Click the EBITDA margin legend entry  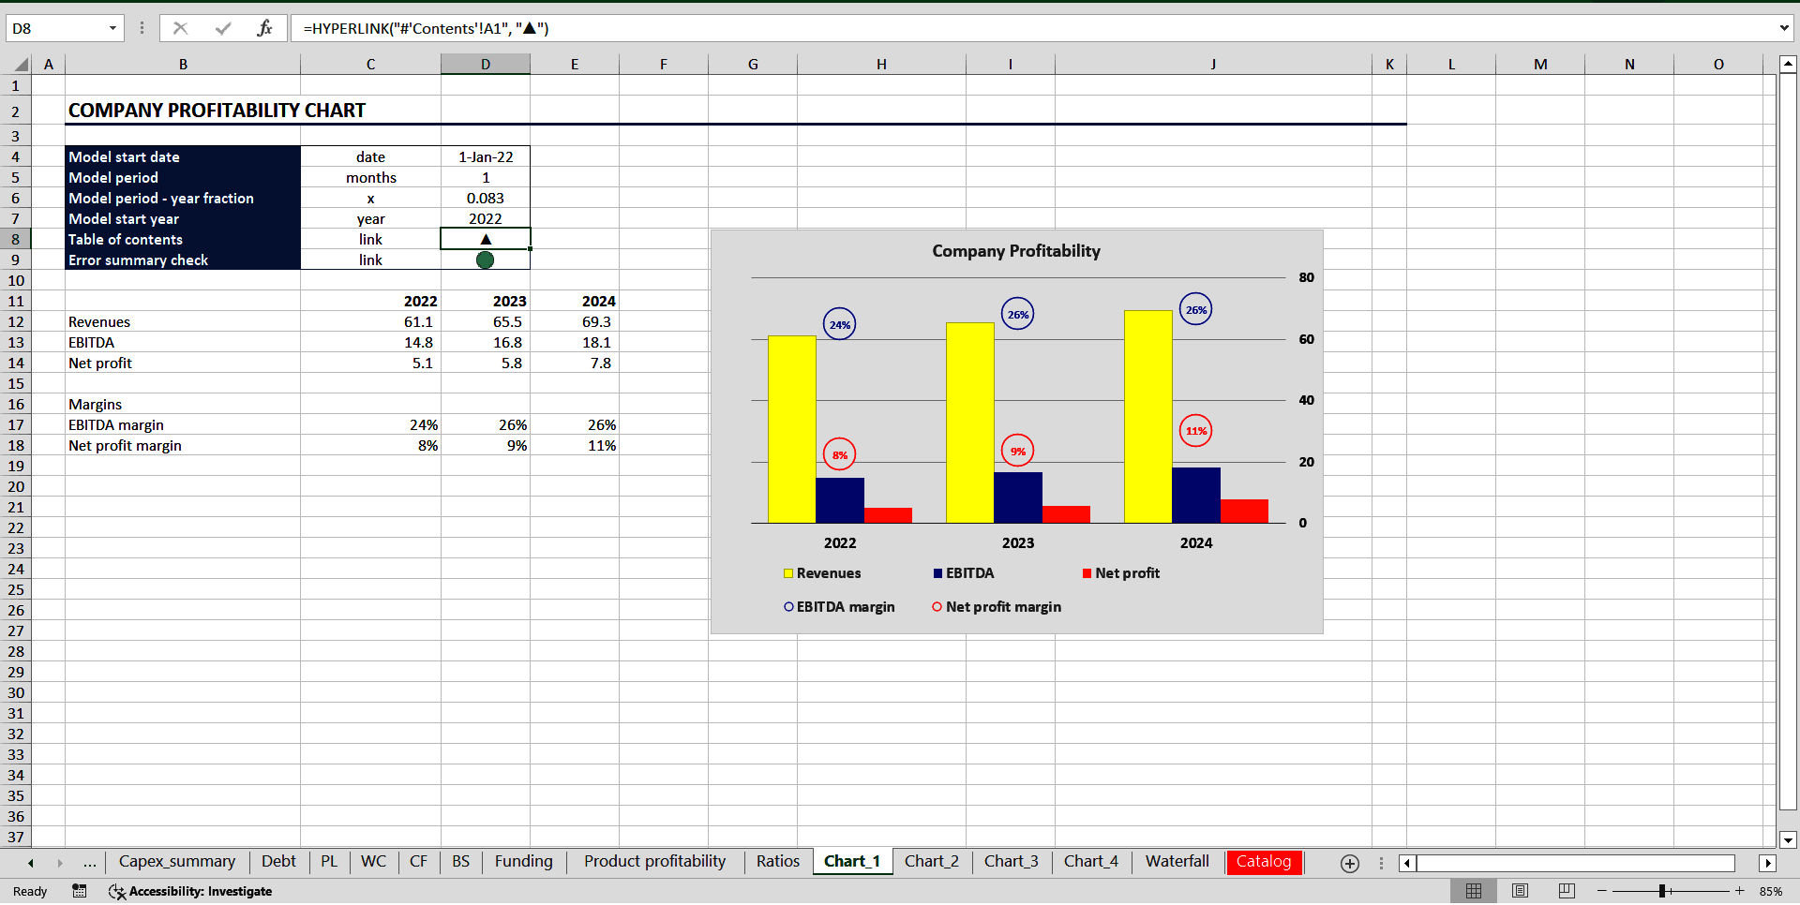[x=839, y=607]
